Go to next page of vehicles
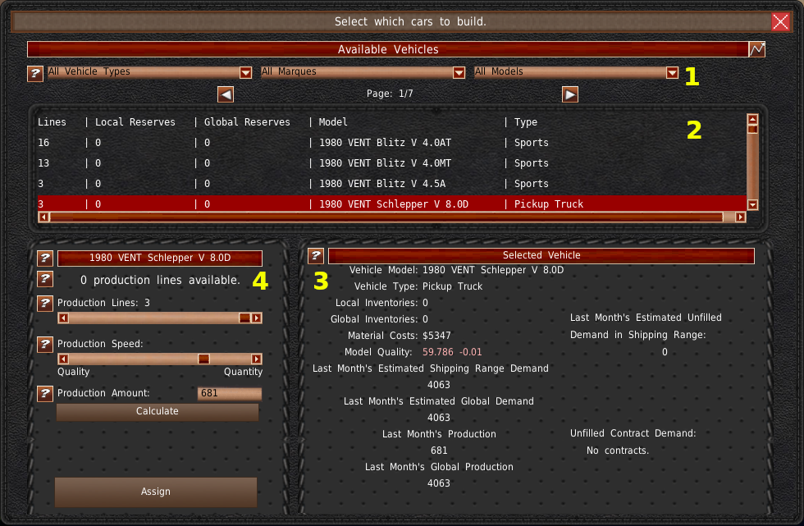 pos(570,94)
